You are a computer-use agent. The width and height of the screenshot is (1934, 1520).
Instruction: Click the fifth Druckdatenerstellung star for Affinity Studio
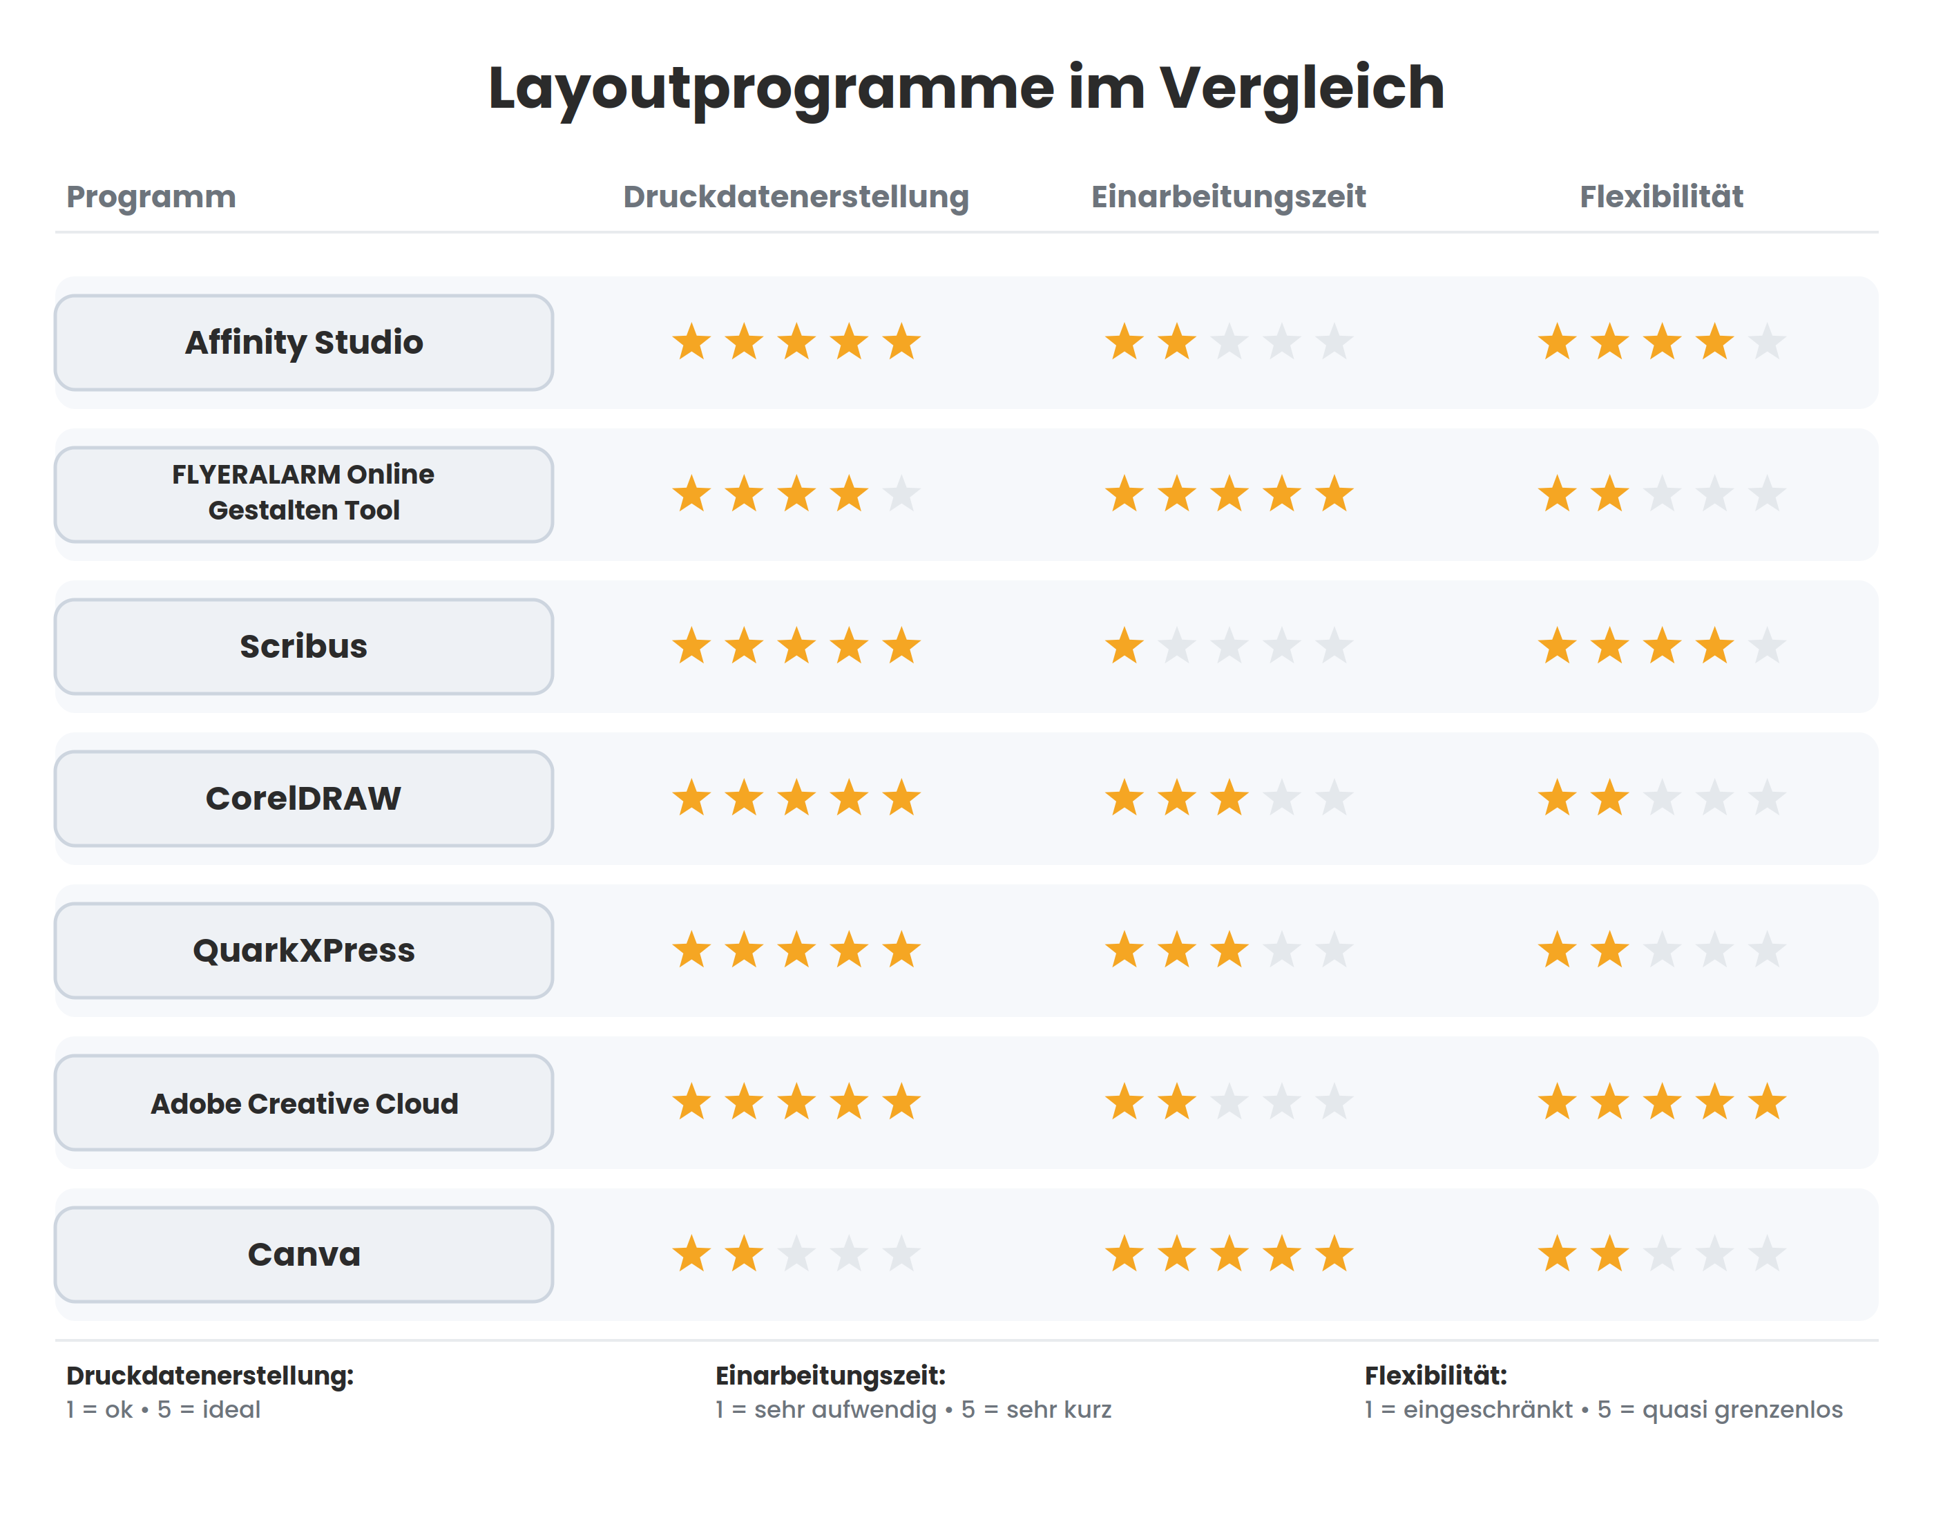pos(902,342)
